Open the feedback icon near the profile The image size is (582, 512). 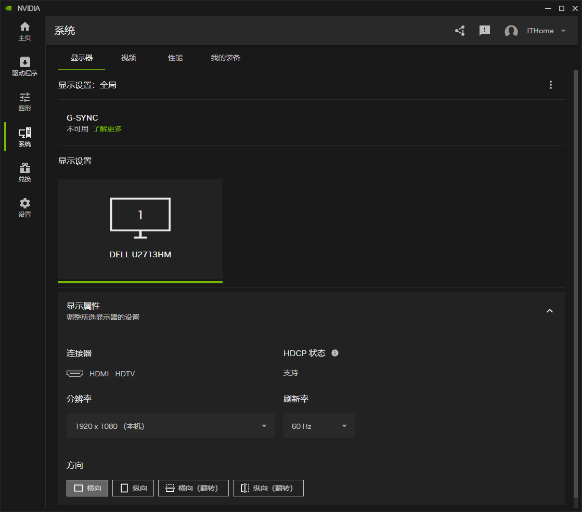[485, 31]
